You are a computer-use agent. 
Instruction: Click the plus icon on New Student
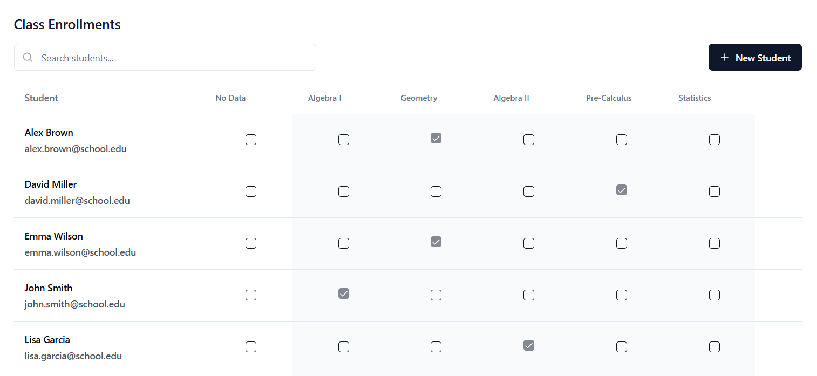click(x=725, y=58)
